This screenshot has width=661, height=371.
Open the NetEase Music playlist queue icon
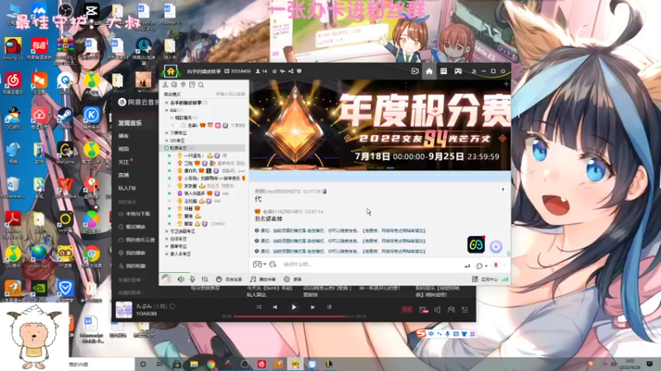(x=465, y=310)
